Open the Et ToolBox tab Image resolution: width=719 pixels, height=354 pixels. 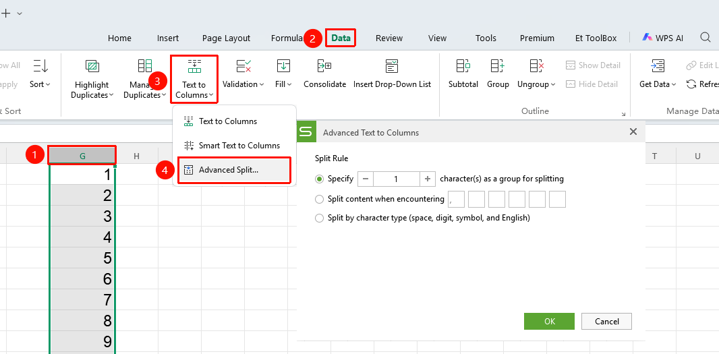click(x=596, y=38)
